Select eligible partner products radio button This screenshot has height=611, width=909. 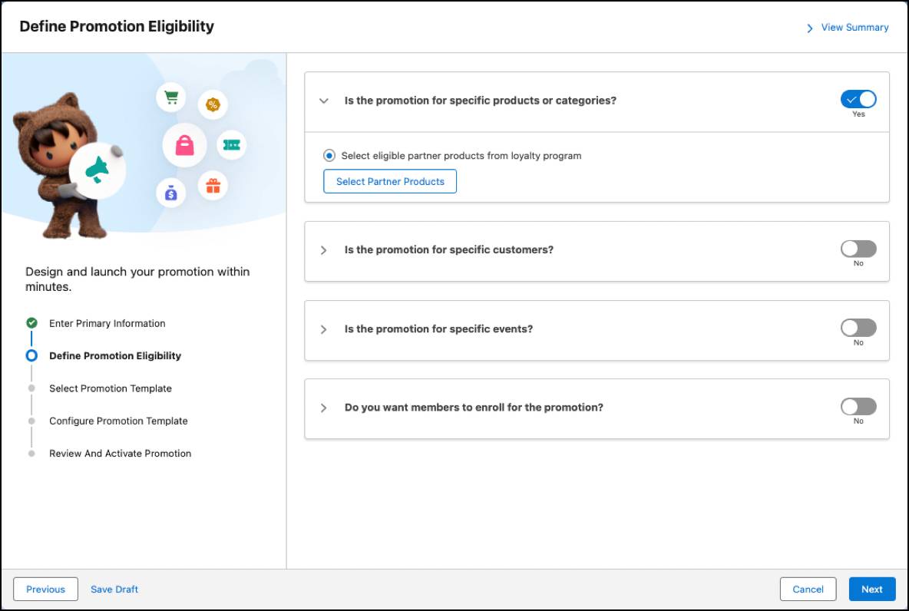pyautogui.click(x=329, y=155)
